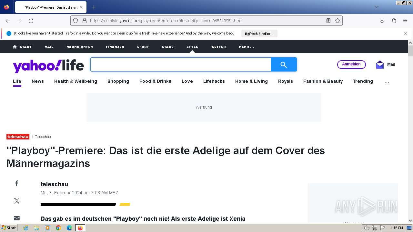
Task: Click the red teleschau logo badge
Action: click(x=18, y=137)
